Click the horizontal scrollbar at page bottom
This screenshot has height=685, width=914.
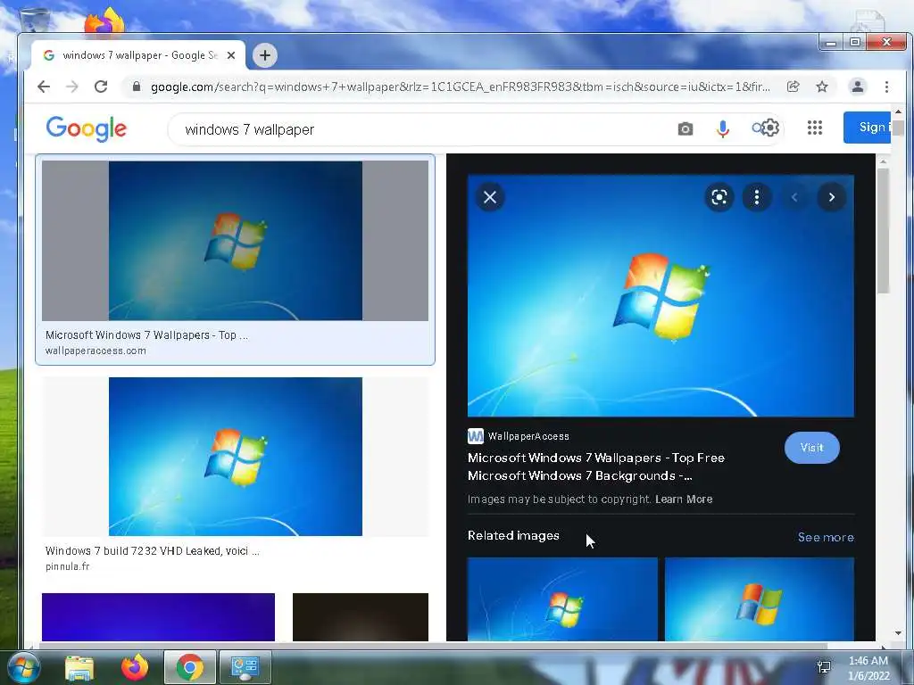[x=433, y=646]
